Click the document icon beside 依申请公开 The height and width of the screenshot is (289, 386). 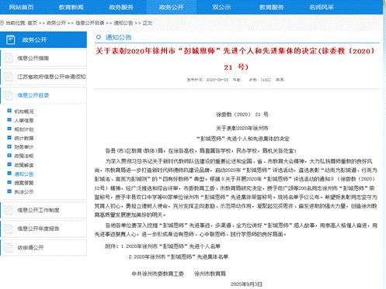(9, 248)
